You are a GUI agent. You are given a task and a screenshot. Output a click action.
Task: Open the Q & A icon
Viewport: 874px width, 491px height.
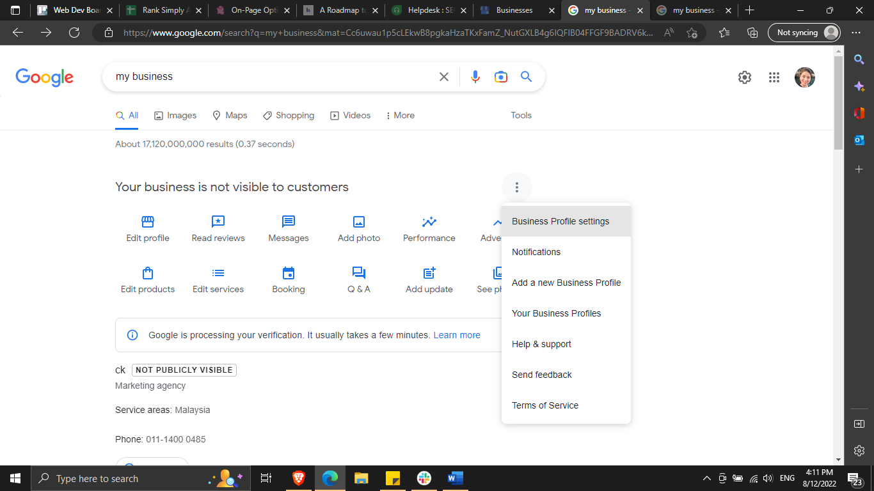tap(359, 273)
